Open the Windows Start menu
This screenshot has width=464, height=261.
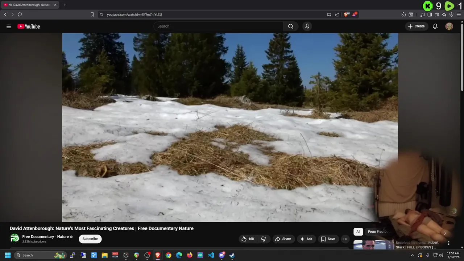click(8, 255)
